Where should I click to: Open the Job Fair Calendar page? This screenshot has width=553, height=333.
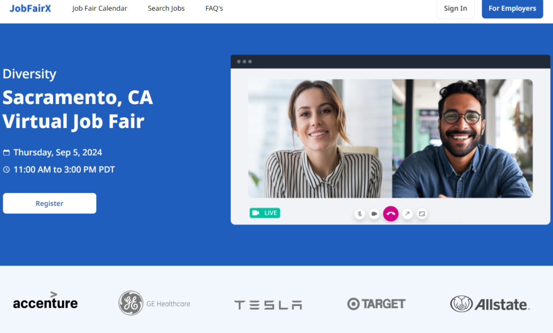(x=99, y=9)
